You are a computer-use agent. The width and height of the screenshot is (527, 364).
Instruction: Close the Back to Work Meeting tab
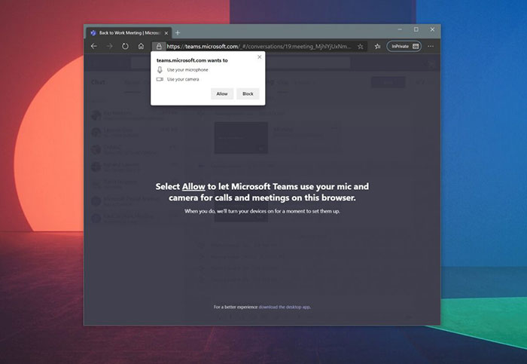tap(166, 33)
